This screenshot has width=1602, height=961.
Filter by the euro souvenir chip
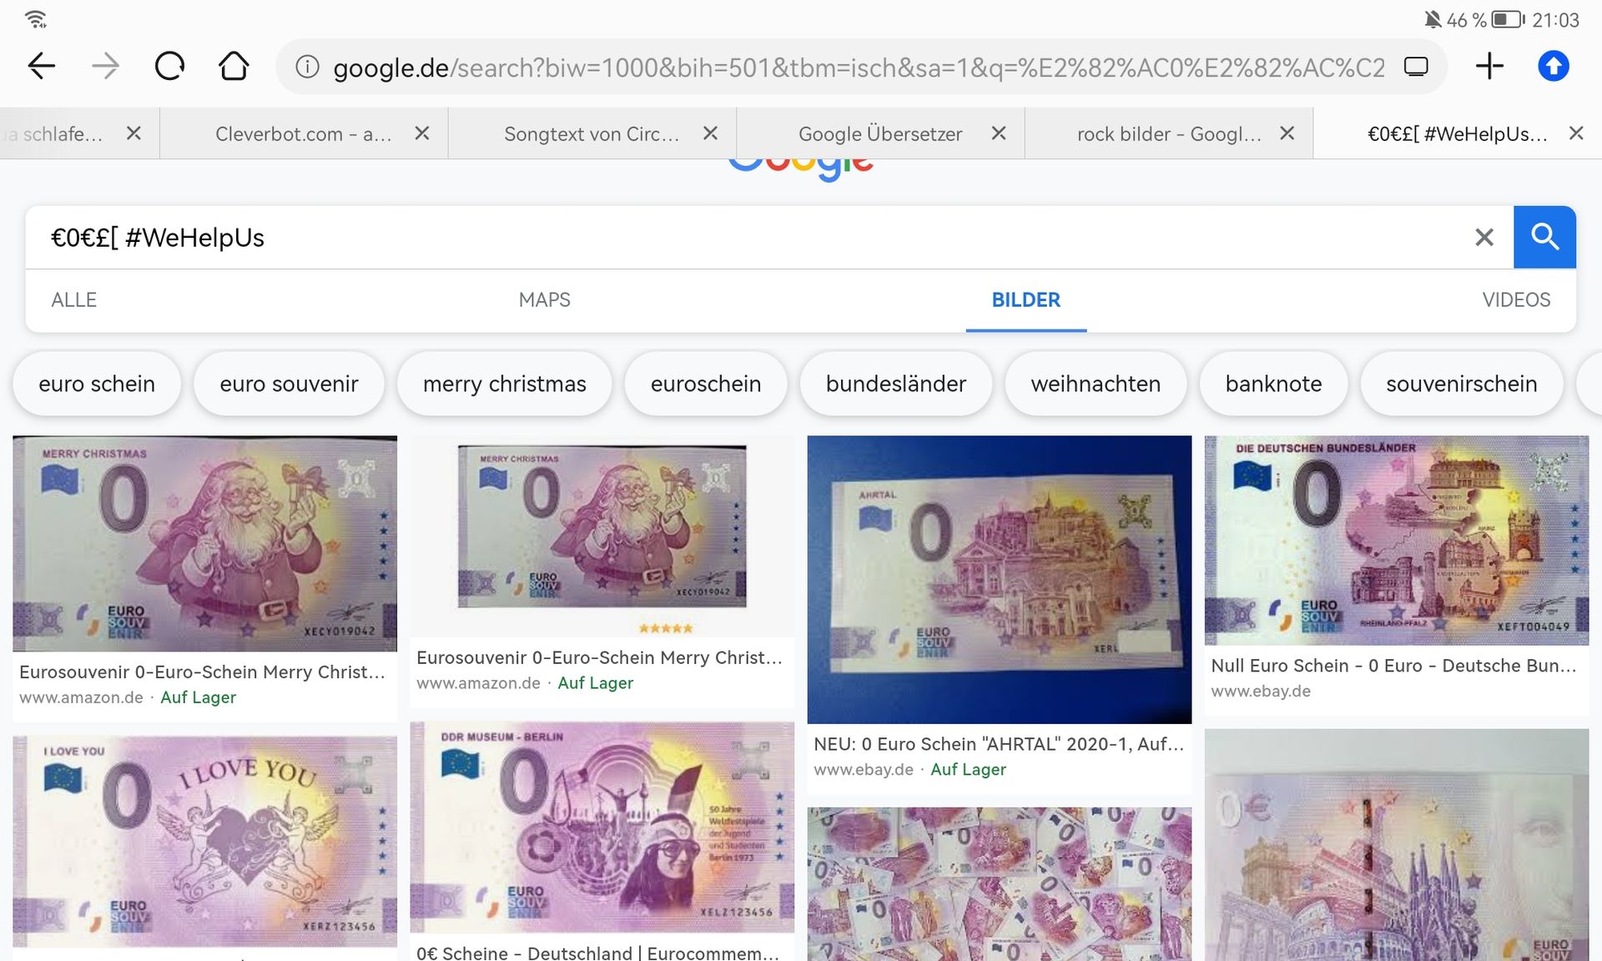click(x=289, y=384)
